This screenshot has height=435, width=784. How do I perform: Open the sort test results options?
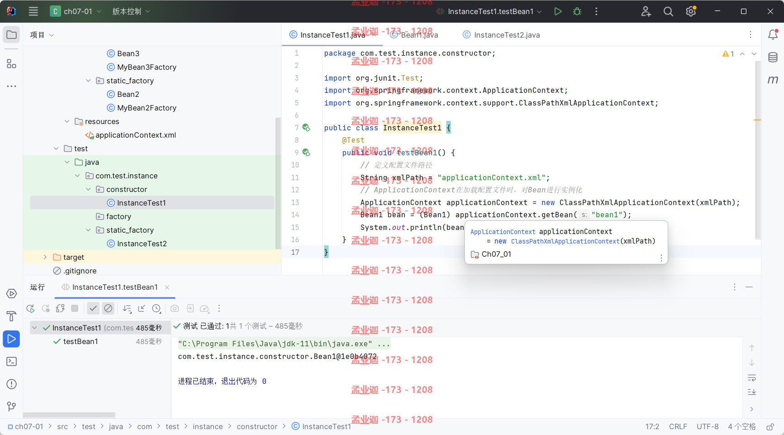[127, 308]
